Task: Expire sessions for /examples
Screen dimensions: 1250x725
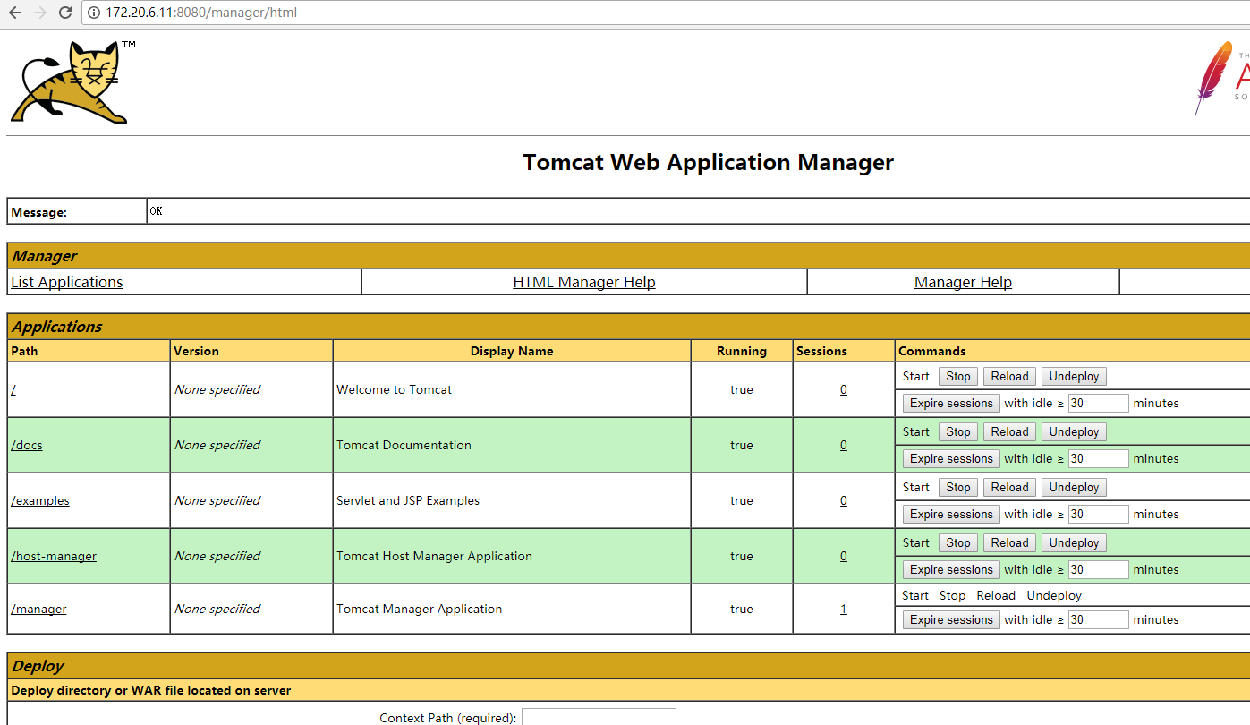Action: pos(951,515)
